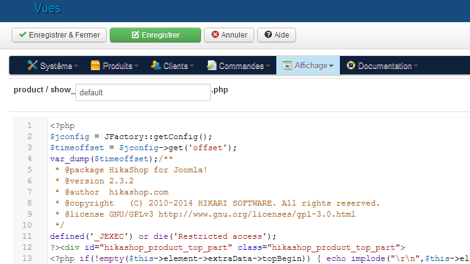470x264 pixels.
Task: Click the opening <?php tag on line 1
Action: pyautogui.click(x=62, y=126)
